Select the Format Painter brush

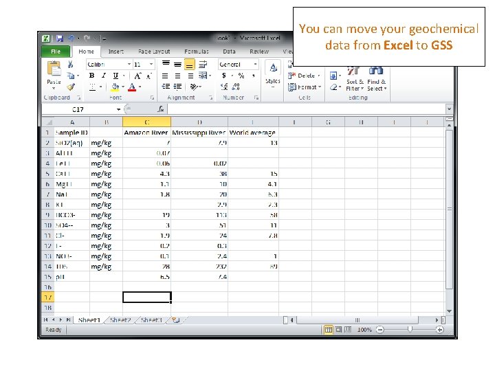(x=71, y=87)
